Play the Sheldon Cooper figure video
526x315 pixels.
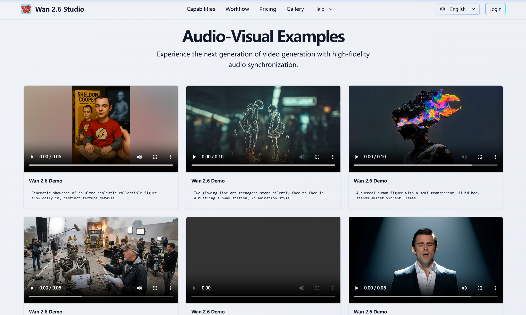pyautogui.click(x=32, y=157)
